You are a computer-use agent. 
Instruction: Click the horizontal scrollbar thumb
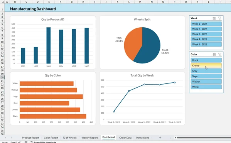tap(204, 138)
